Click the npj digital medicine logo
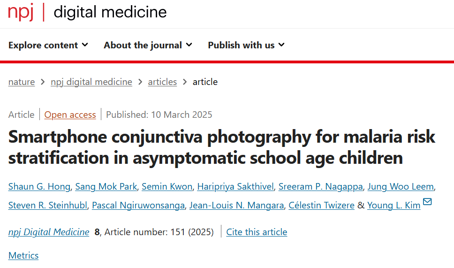The image size is (454, 268). (x=87, y=12)
